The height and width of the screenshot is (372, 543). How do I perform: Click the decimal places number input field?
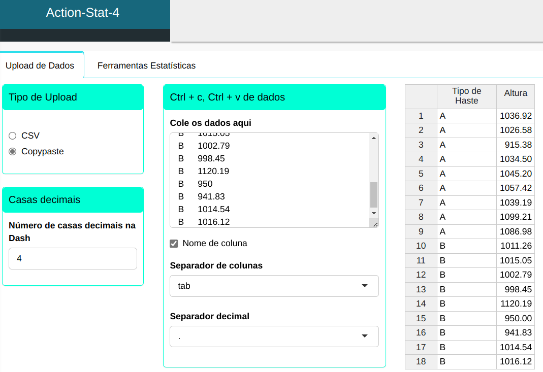[x=73, y=258]
